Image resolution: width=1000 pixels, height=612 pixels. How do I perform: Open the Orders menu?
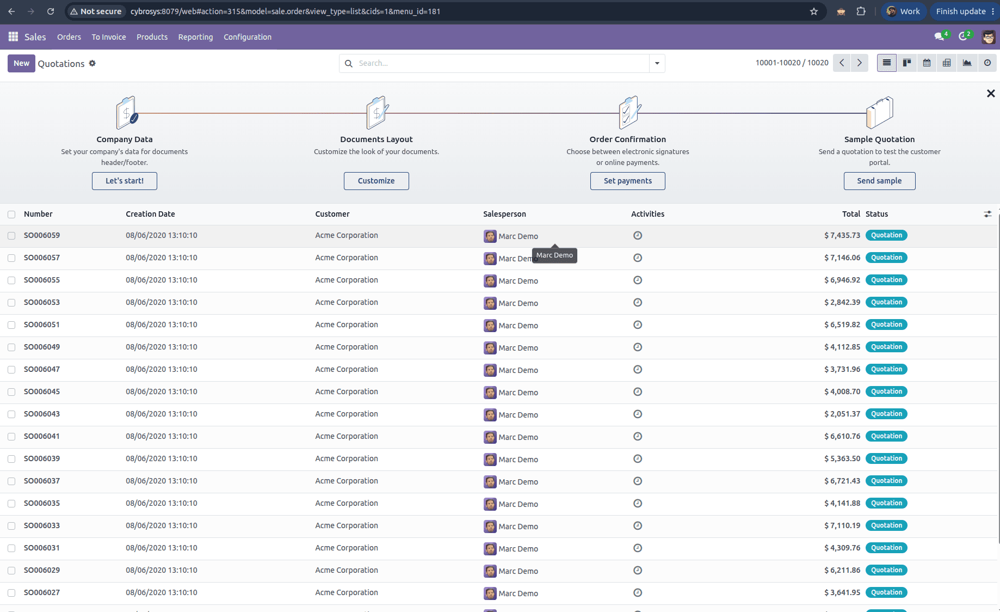(69, 37)
